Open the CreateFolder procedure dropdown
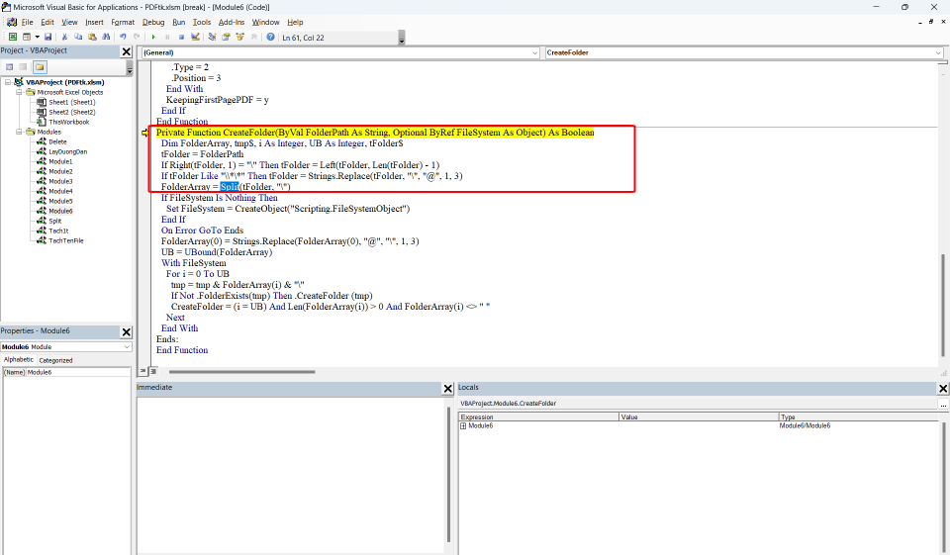The width and height of the screenshot is (950, 555). [743, 52]
